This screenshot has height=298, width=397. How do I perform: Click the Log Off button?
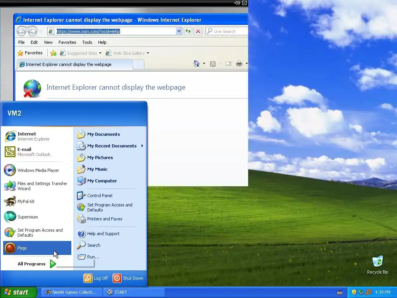point(96,278)
